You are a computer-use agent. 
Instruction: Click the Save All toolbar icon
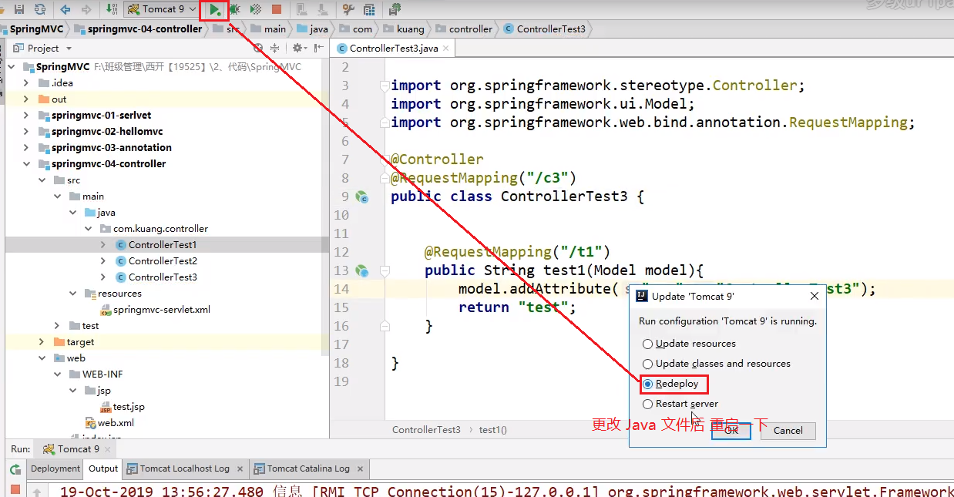[x=19, y=9]
